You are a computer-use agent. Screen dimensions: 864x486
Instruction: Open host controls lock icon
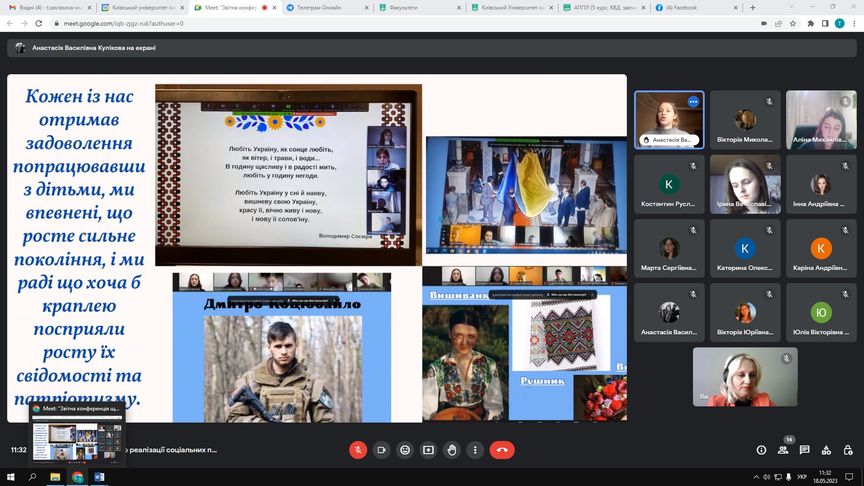click(848, 450)
